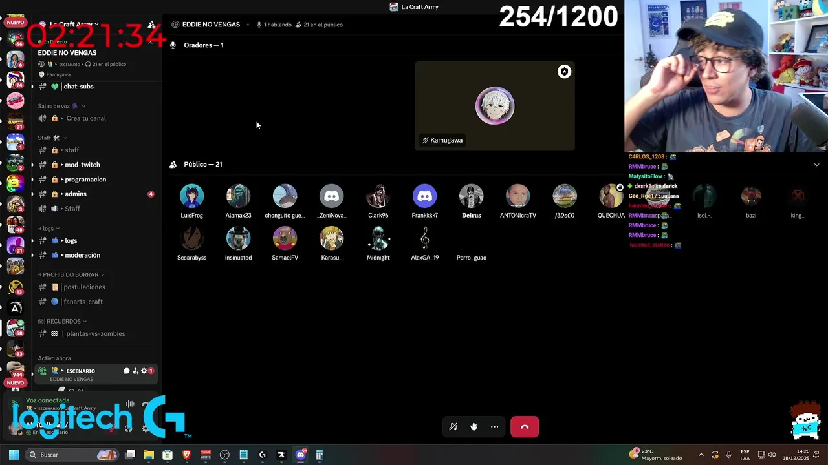This screenshot has height=465, width=828.
Task: Open volume control in system tray
Action: [772, 455]
